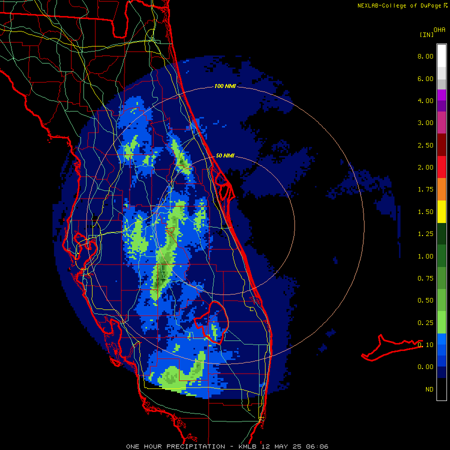This screenshot has height=450, width=450.
Task: Click the 50 NMI range ring label
Action: 225,155
